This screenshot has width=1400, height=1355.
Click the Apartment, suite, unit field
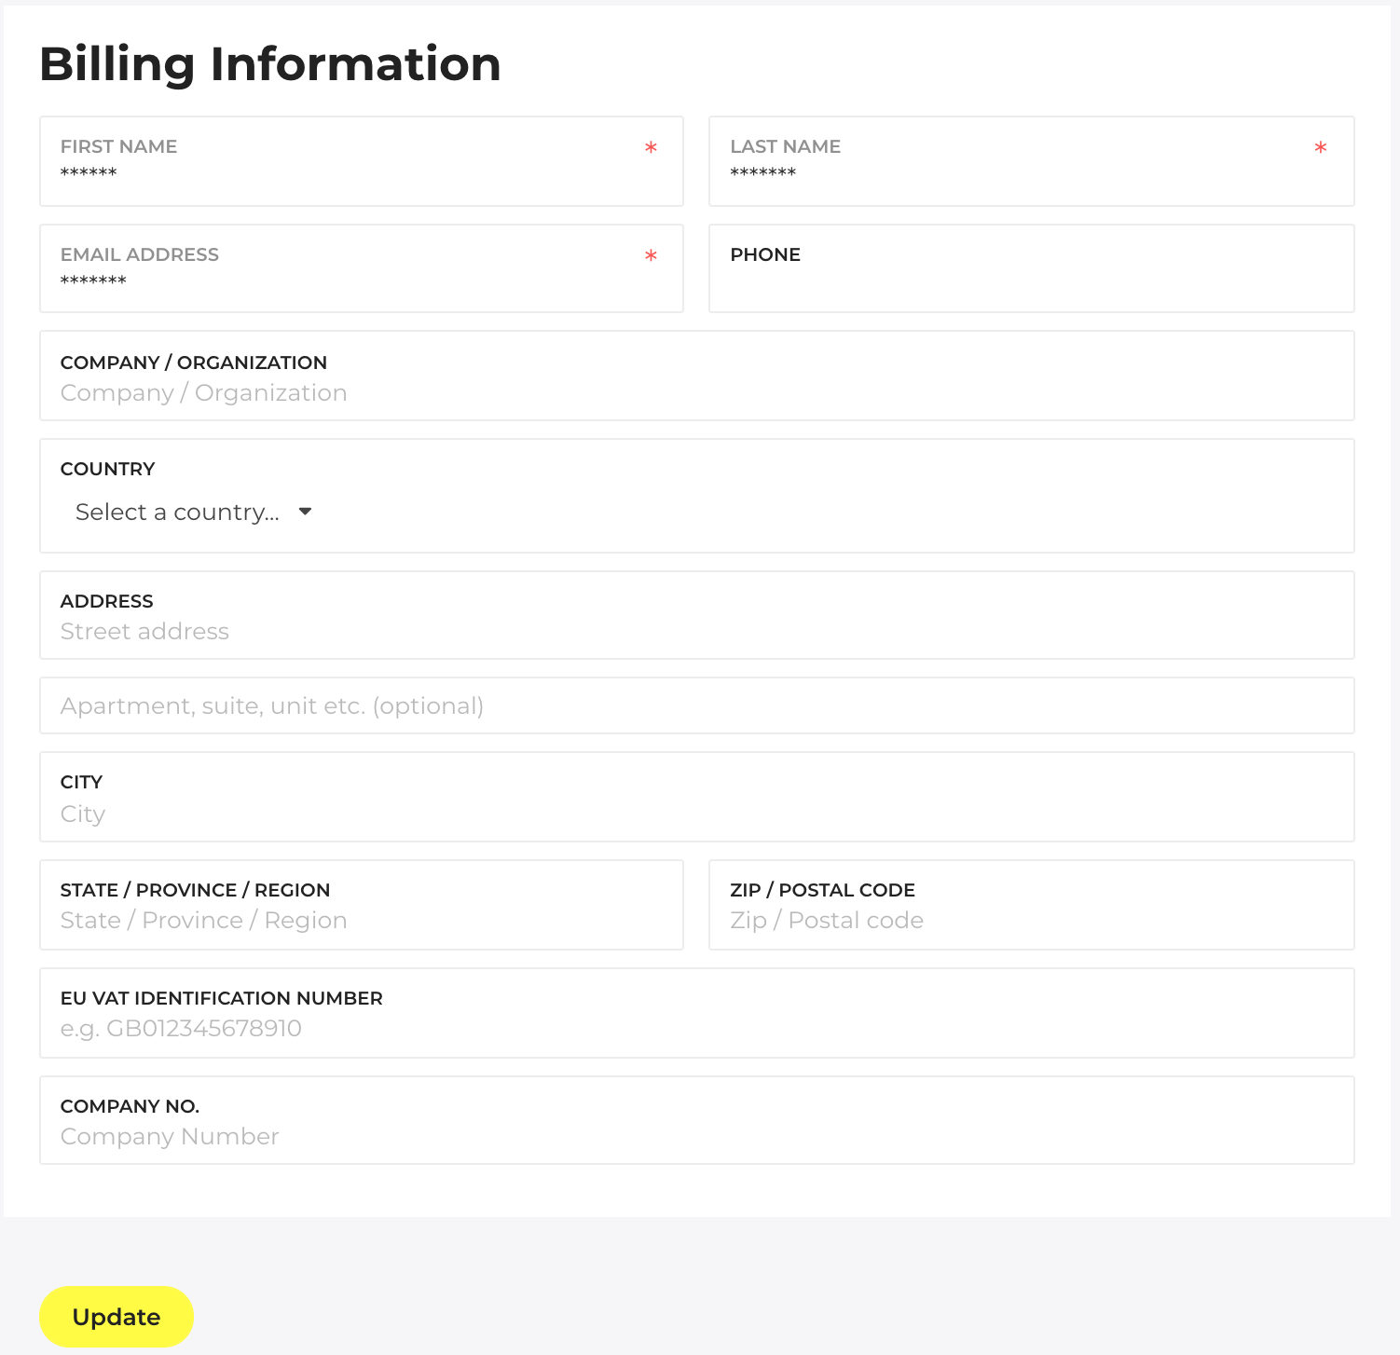pos(697,705)
